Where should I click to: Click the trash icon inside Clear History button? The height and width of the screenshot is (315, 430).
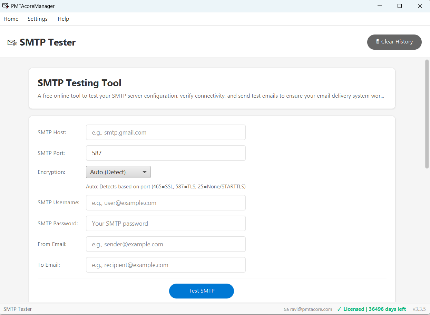(x=377, y=42)
